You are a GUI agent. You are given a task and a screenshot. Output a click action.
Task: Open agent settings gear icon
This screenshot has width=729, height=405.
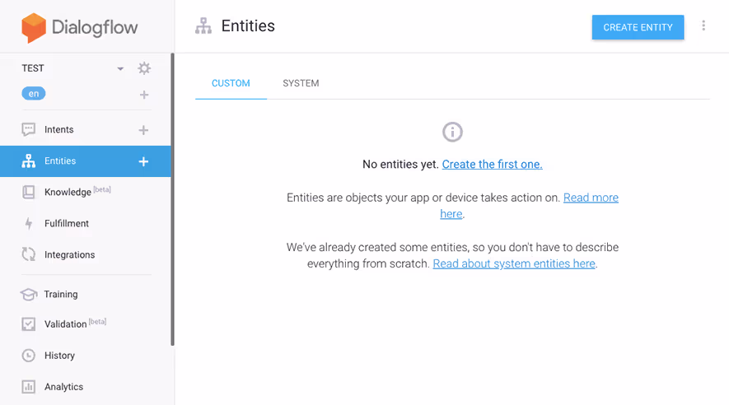pos(144,68)
